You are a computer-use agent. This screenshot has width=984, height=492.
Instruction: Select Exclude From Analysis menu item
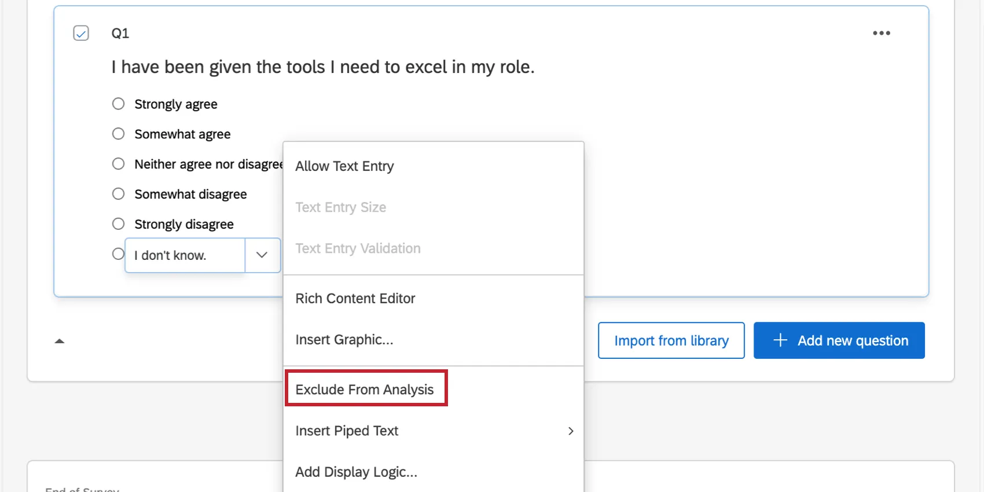[x=365, y=390]
